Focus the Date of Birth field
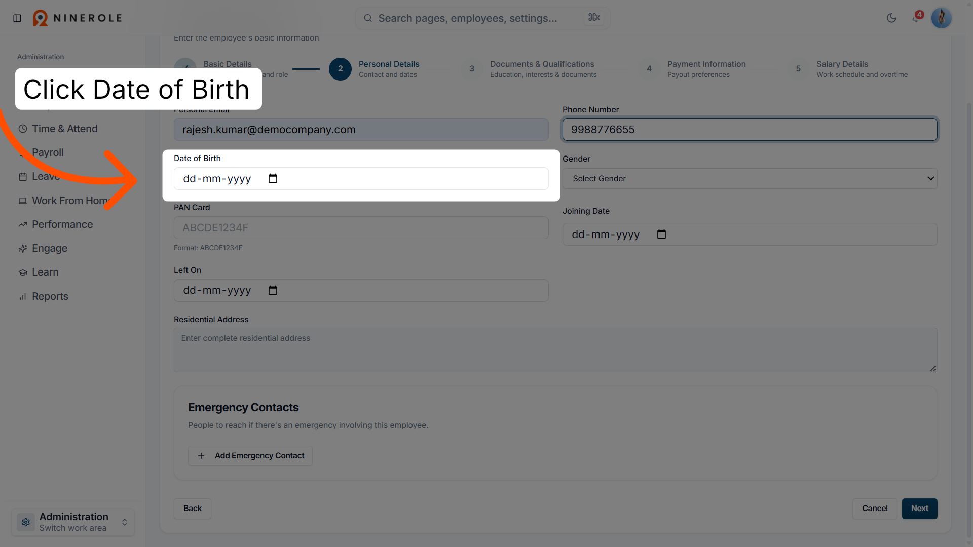This screenshot has width=973, height=547. click(361, 178)
